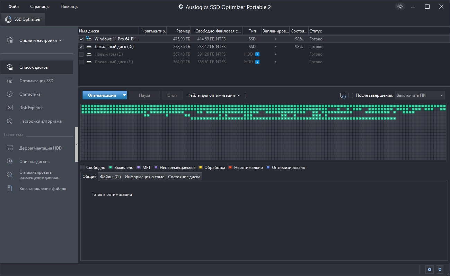Click the Пауза button
The width and height of the screenshot is (450, 276).
click(144, 95)
